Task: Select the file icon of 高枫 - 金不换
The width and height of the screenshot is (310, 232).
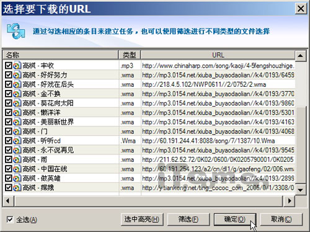Action: (x=17, y=94)
